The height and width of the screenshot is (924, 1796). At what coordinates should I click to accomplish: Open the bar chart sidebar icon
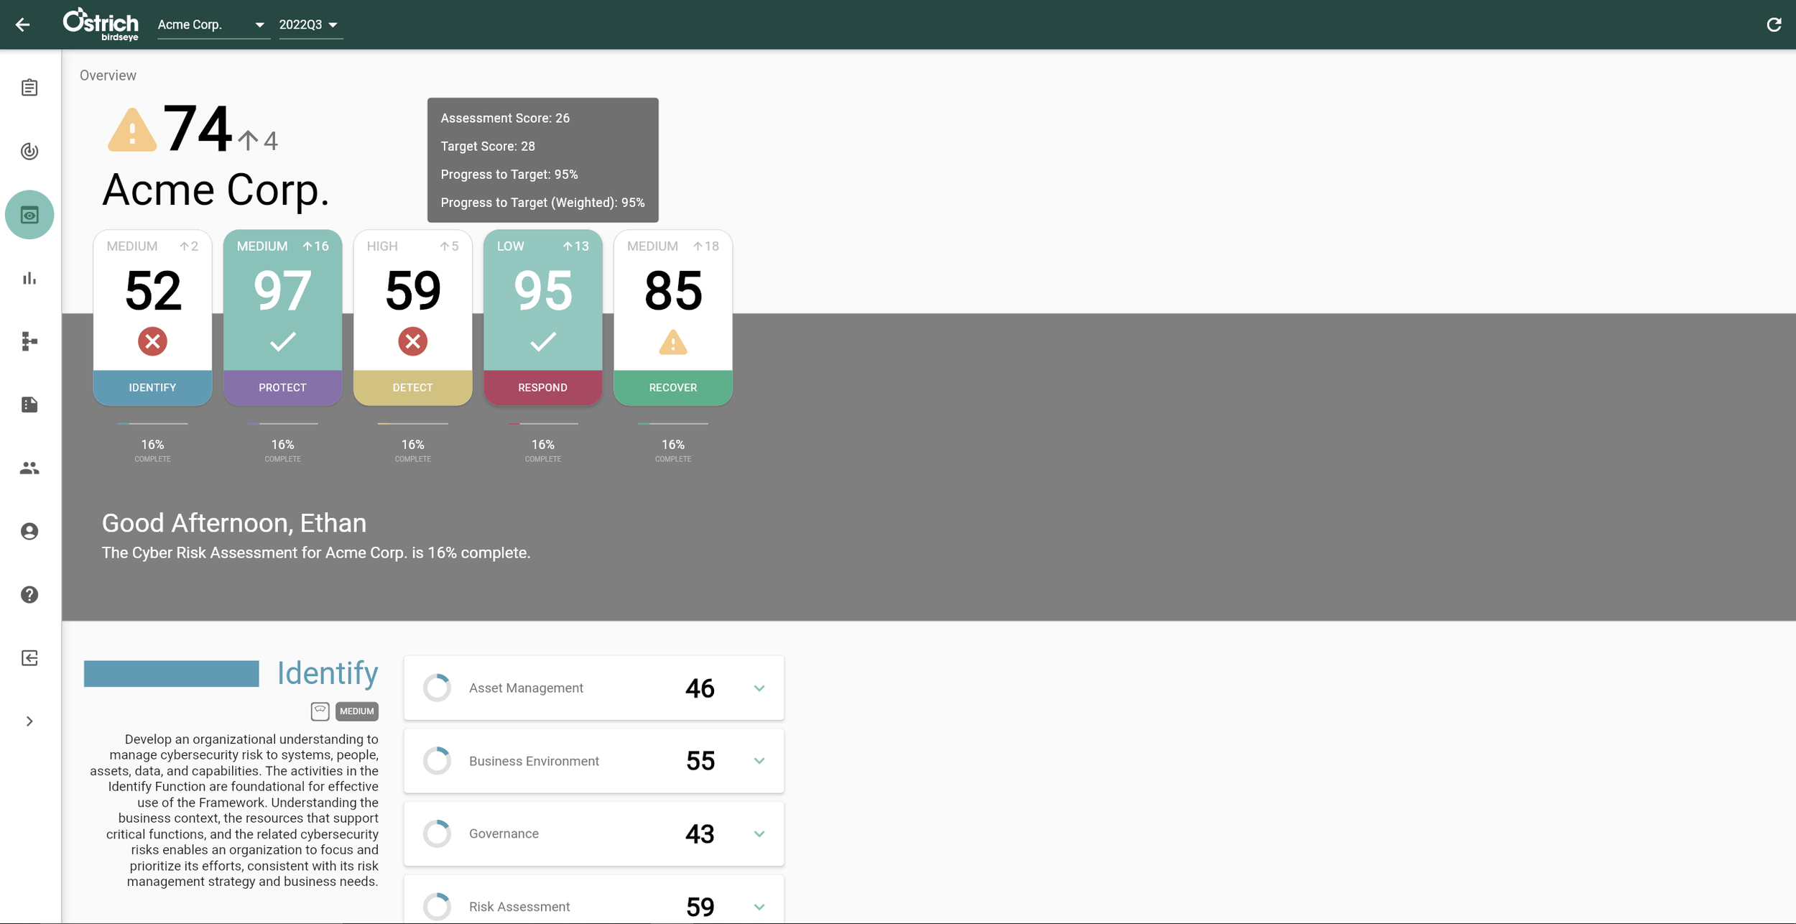pos(29,278)
